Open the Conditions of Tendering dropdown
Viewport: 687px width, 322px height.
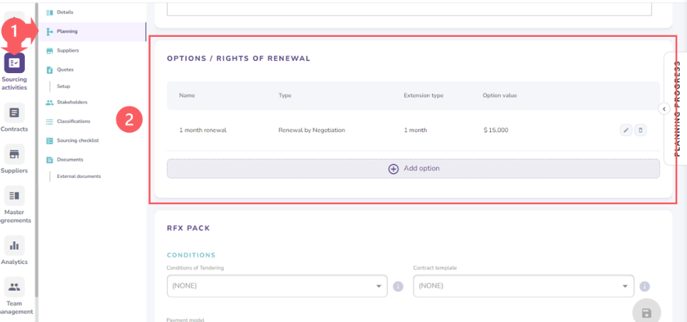277,286
